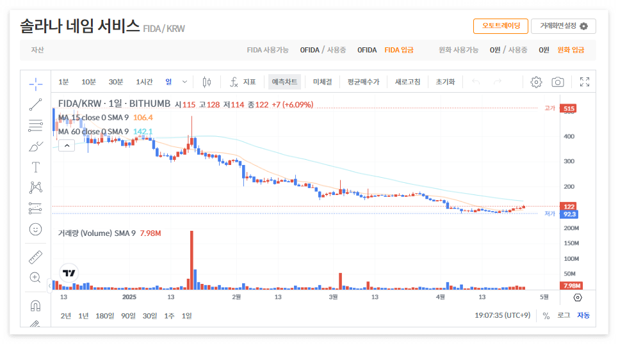Select the 10분 interval

(88, 82)
